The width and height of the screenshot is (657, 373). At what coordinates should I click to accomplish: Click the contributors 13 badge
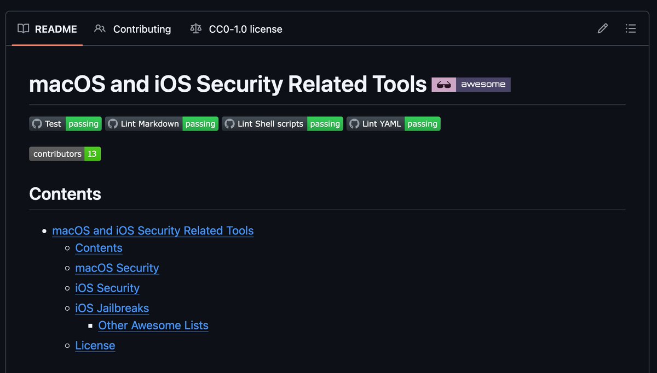[x=65, y=154]
